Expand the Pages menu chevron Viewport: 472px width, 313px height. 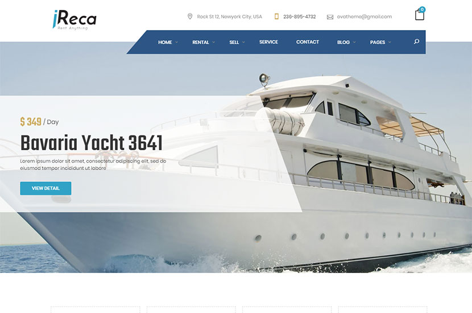pyautogui.click(x=390, y=43)
